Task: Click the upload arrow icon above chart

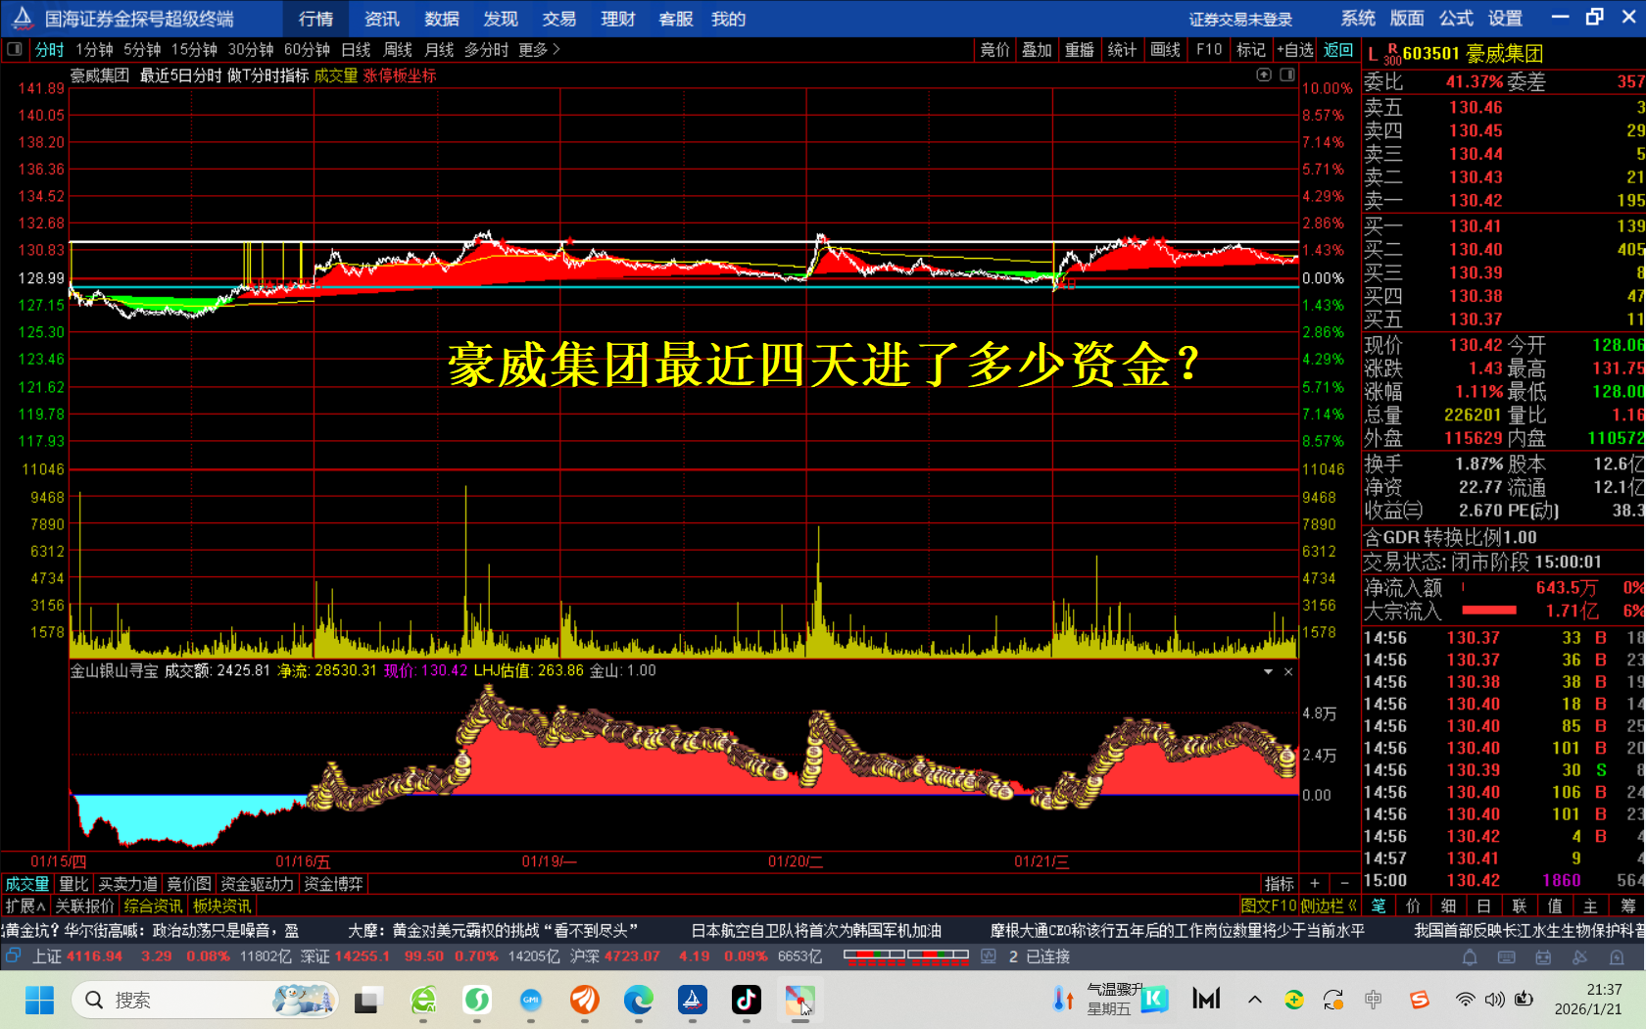Action: point(1264,74)
